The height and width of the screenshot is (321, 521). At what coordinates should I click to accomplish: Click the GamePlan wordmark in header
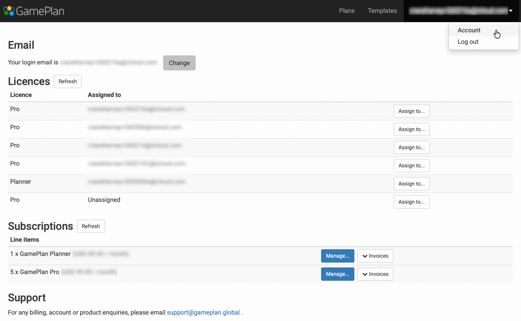click(x=40, y=11)
